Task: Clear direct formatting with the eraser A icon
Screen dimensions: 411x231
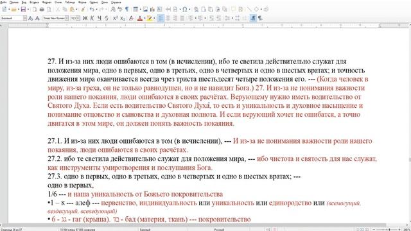Action: click(x=131, y=19)
